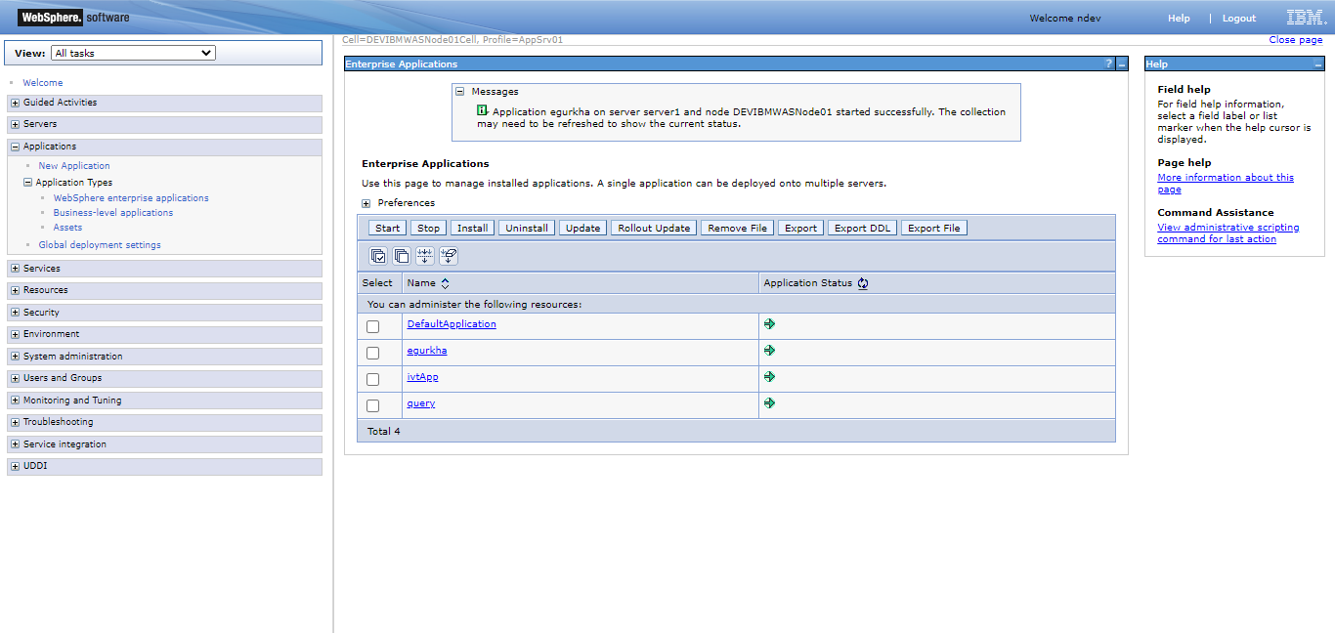The width and height of the screenshot is (1335, 633).
Task: Click the Deselect All items toolbar icon
Action: tap(402, 256)
